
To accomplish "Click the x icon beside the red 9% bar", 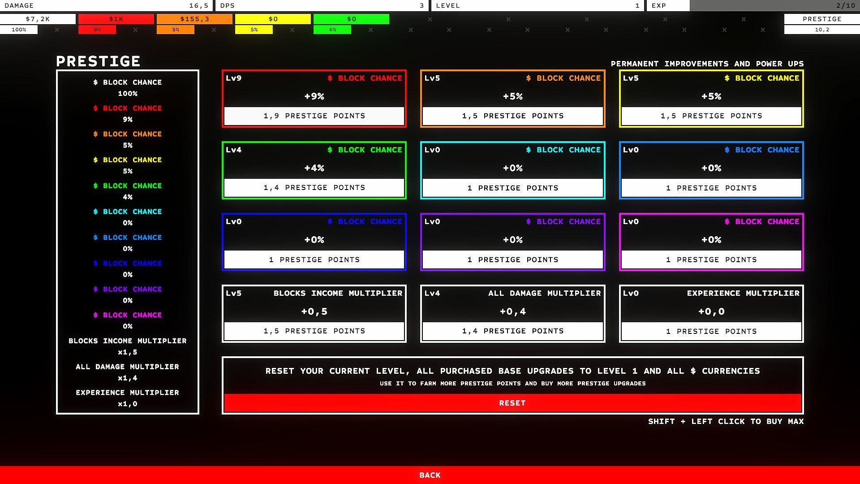I will pyautogui.click(x=135, y=30).
